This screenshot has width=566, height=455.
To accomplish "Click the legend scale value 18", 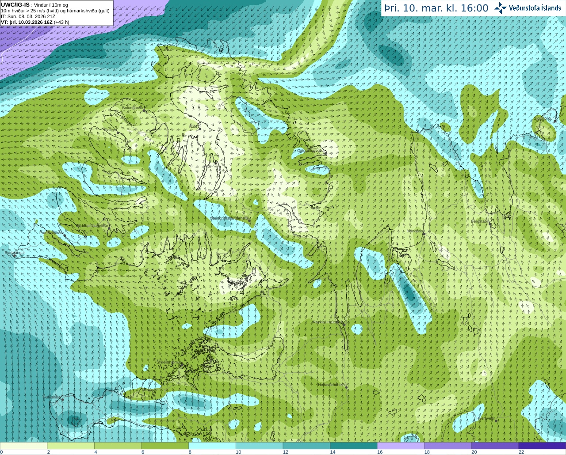I will pos(427,452).
